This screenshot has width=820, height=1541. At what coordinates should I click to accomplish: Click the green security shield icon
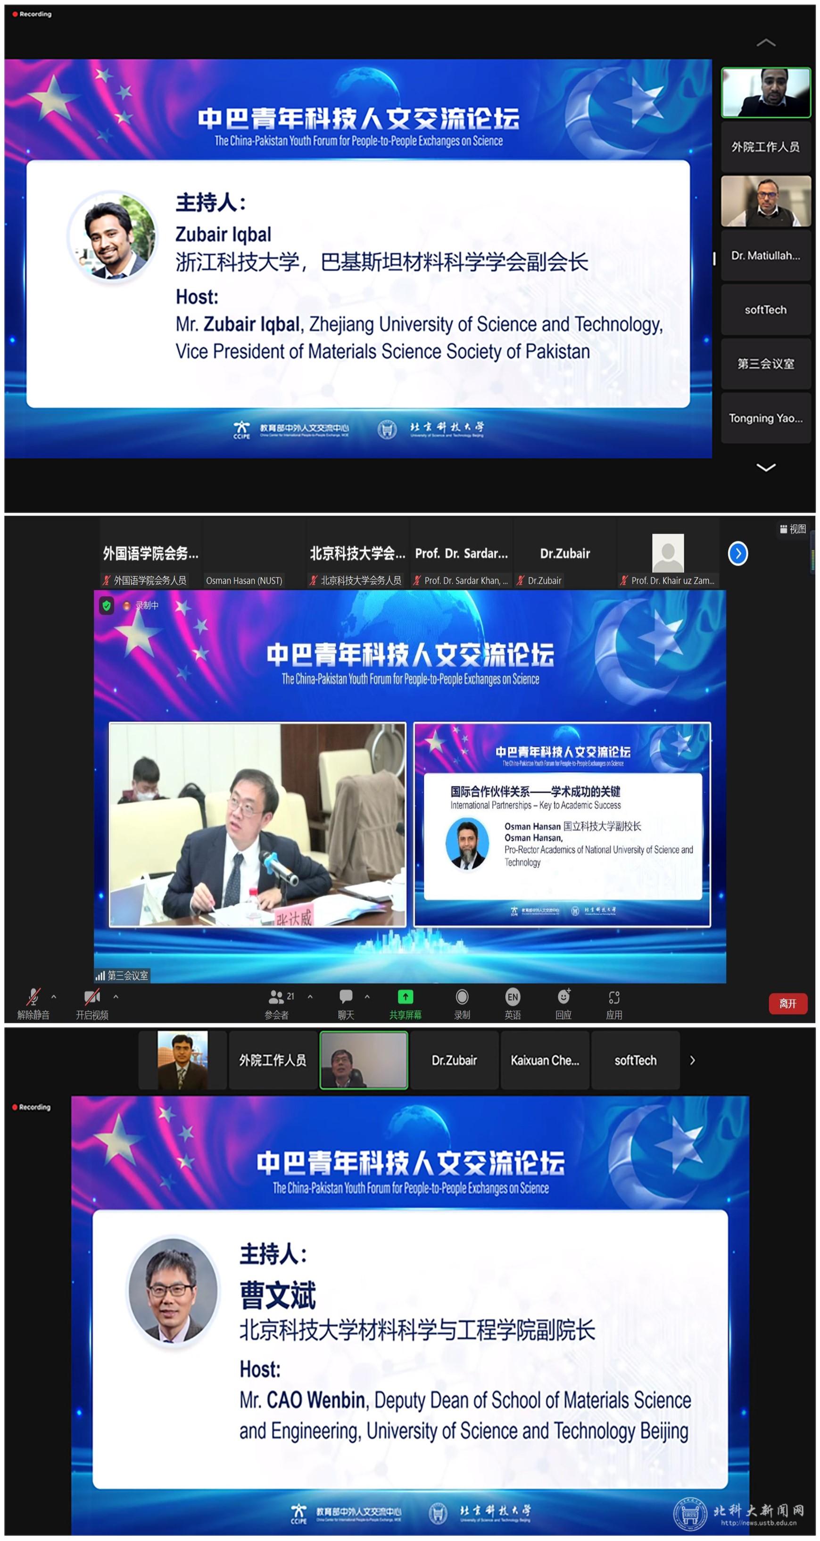point(107,605)
